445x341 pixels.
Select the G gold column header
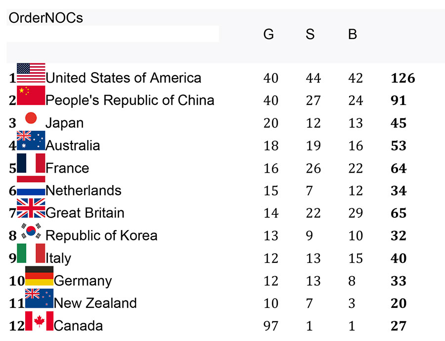tap(268, 34)
